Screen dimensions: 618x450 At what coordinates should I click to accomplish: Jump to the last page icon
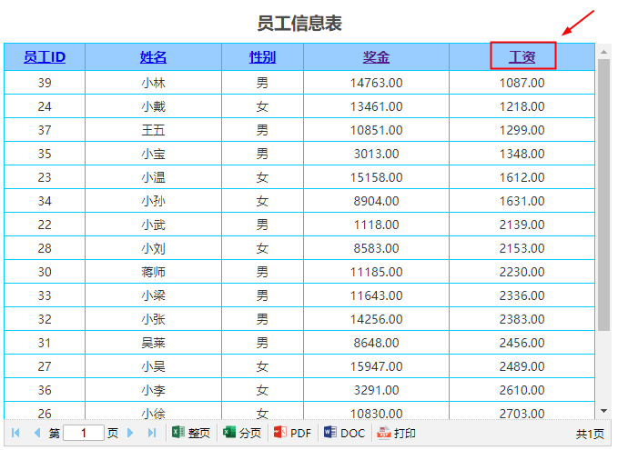[152, 434]
